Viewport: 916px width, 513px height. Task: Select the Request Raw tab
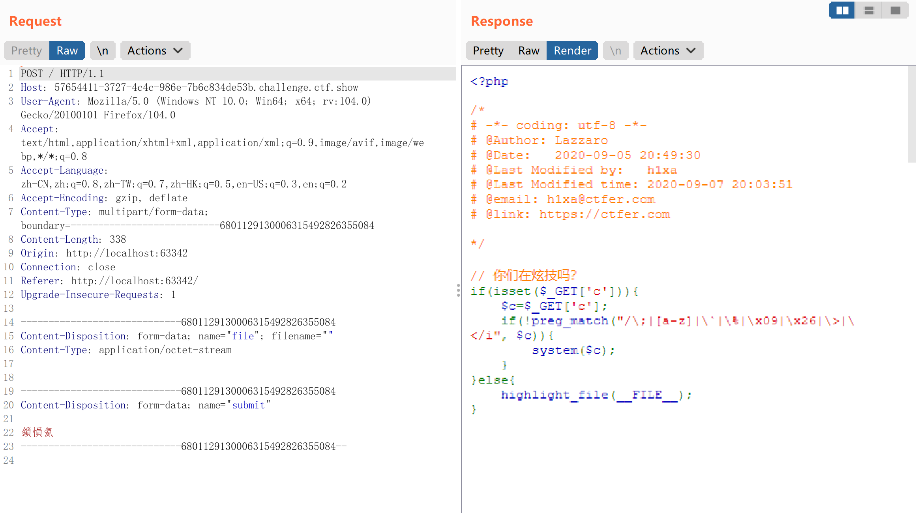point(67,51)
